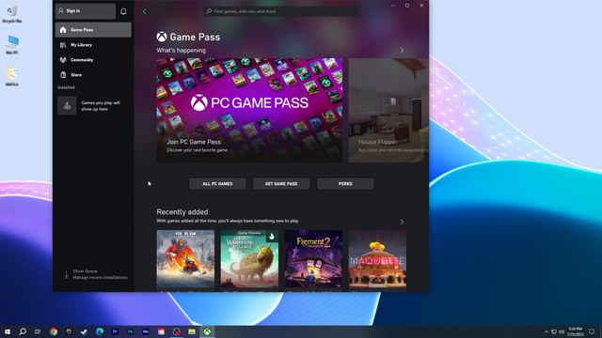Click the PERKS button
Viewport: 602px width, 338px height.
click(345, 184)
